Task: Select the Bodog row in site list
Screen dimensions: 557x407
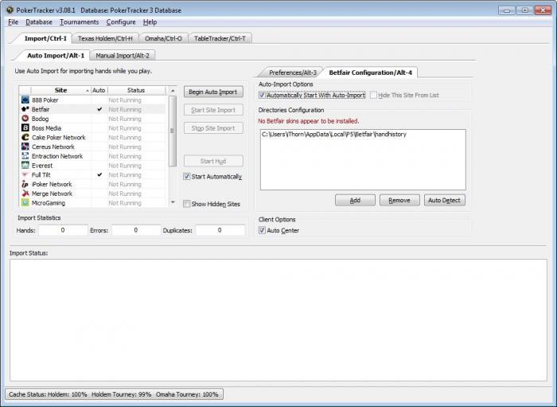Action: click(x=93, y=119)
